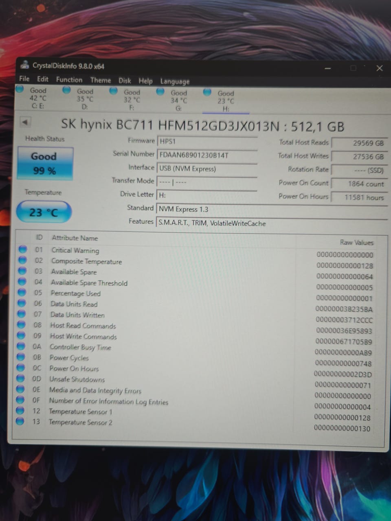Image resolution: width=391 pixels, height=521 pixels.
Task: Click the Firmware HPS1 field
Action: point(207,142)
